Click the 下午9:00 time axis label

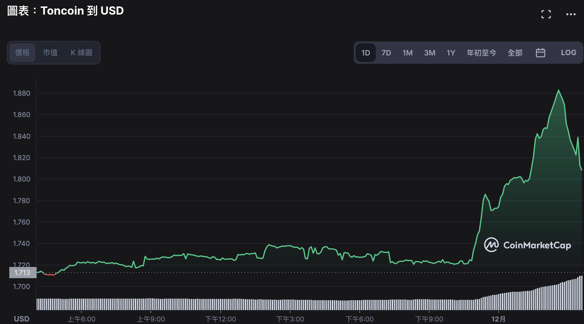pos(429,319)
